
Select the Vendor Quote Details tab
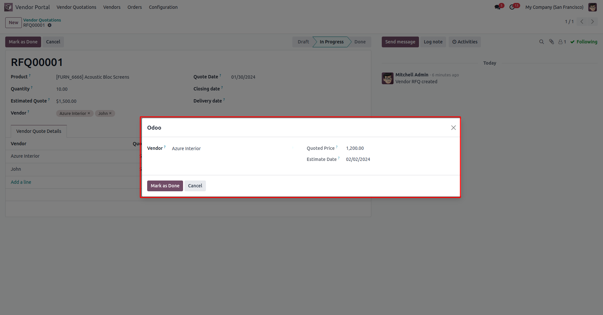pyautogui.click(x=39, y=131)
